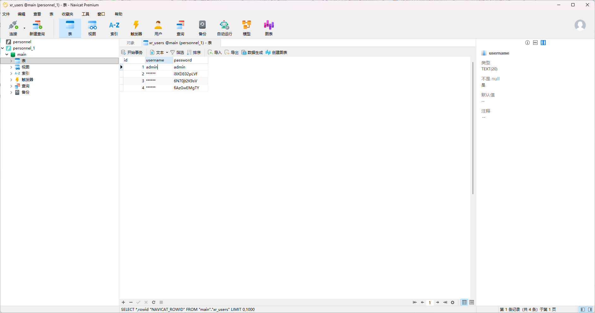Image resolution: width=595 pixels, height=313 pixels.
Task: Open the Auto Run (自动运行) robot icon
Action: (x=224, y=28)
